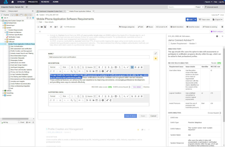Select the Explorer tab in left panel
Image resolution: width=225 pixels, height=147 pixels.
pos(5,15)
